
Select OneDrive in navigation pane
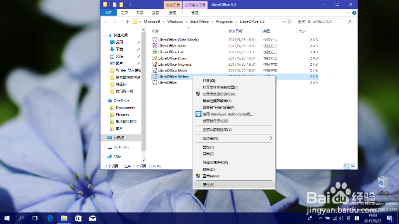121,101
